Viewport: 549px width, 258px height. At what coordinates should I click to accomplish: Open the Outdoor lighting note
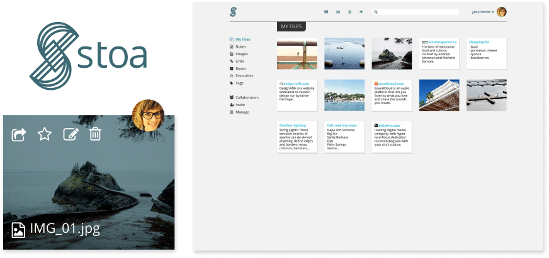point(297,137)
